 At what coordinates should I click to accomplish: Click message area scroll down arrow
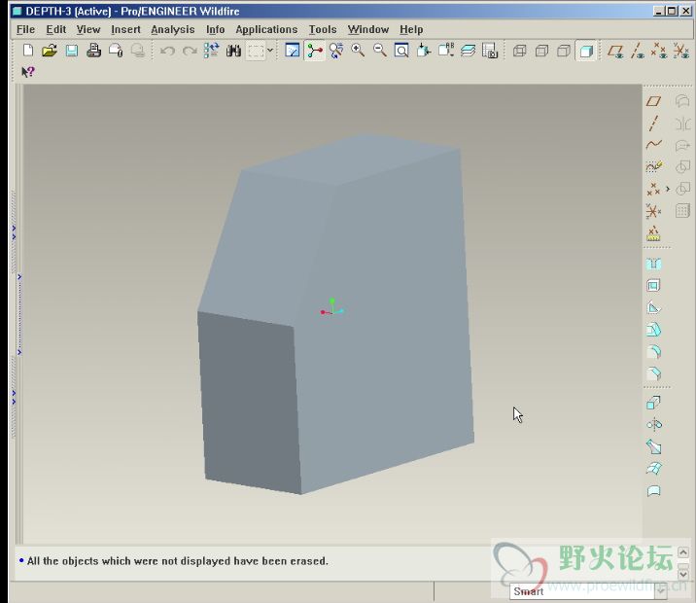pyautogui.click(x=683, y=574)
